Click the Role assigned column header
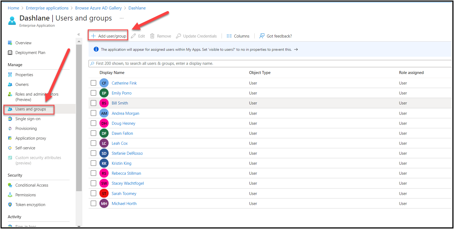Viewport: 454px width, 229px height. [411, 73]
